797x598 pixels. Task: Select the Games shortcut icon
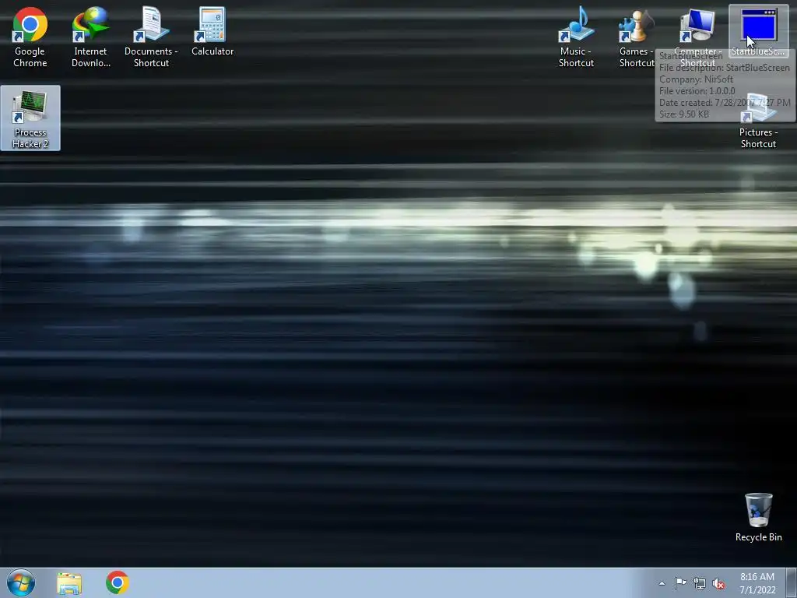pyautogui.click(x=637, y=37)
